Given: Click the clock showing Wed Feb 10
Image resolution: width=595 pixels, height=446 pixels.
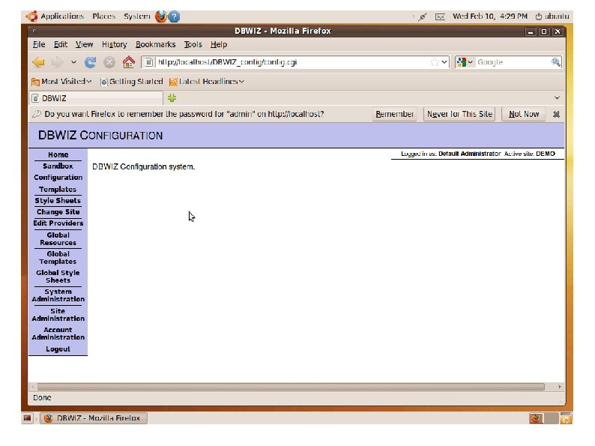Looking at the screenshot, I should (490, 16).
